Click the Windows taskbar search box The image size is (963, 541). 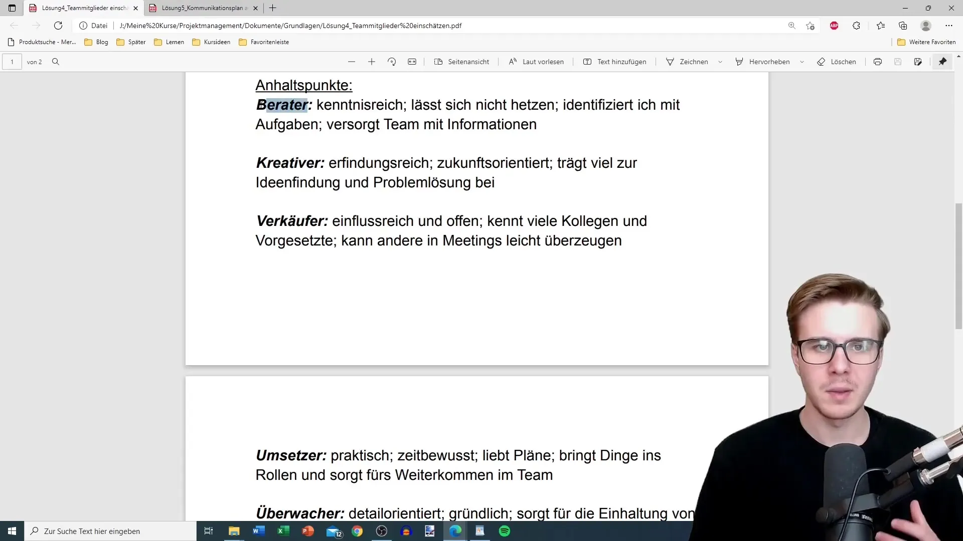click(x=110, y=531)
